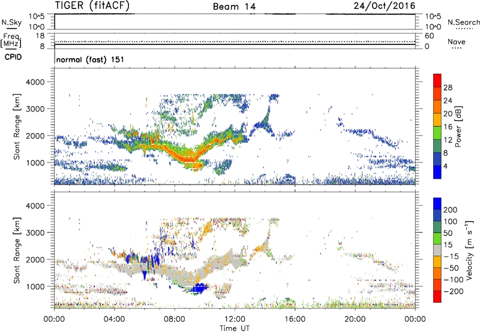Click the CPID label

coord(13,57)
